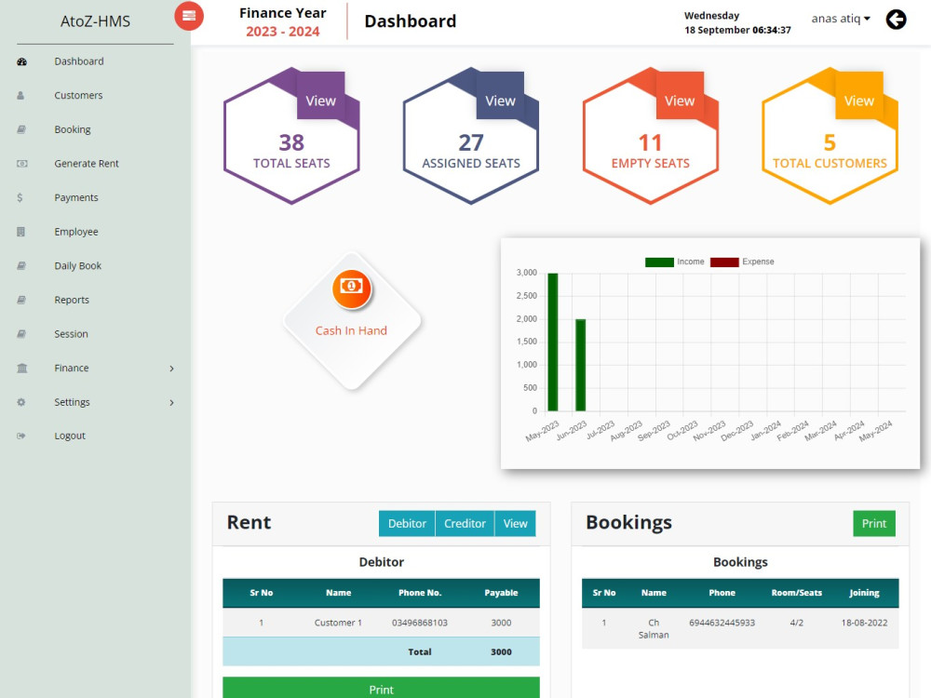Click the Customers person icon in sidebar
Image resolution: width=931 pixels, height=698 pixels.
[x=20, y=96]
